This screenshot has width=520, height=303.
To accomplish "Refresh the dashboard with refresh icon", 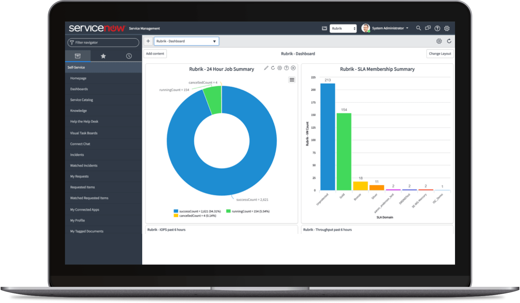I will coord(449,41).
